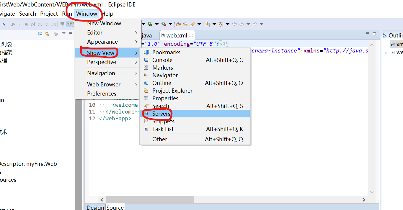Click the Open Type folder icon
Viewport: 403px width, 210px height.
click(178, 24)
